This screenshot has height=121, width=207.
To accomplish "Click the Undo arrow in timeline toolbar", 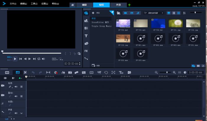I will click(x=33, y=72).
